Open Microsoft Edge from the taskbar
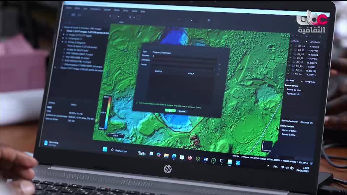Image resolution: width=347 pixels, height=195 pixels. [x=174, y=156]
